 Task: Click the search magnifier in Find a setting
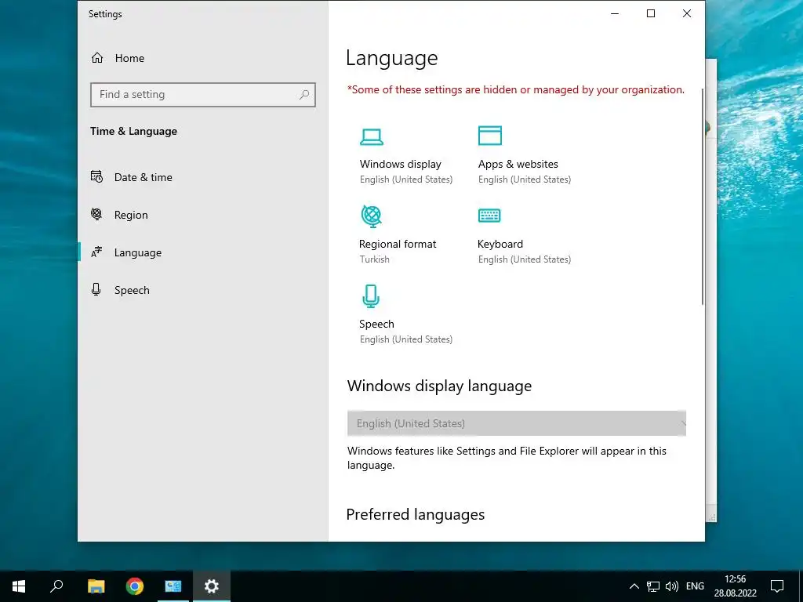(304, 95)
